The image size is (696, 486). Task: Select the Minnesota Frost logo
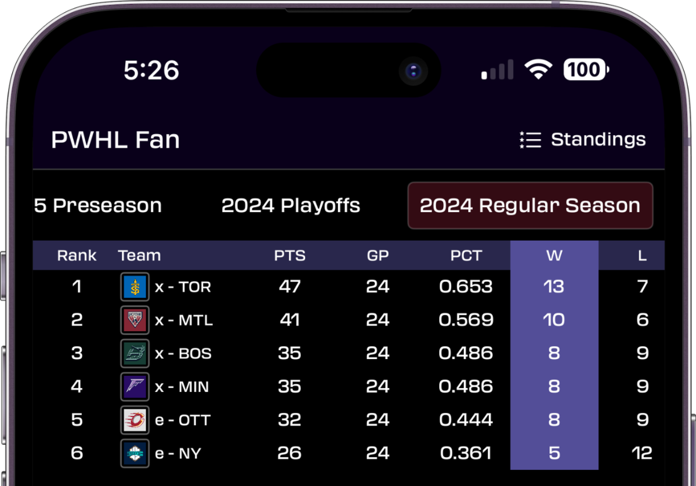pos(135,387)
